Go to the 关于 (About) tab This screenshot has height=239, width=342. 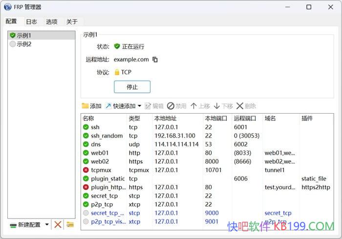[x=72, y=21]
